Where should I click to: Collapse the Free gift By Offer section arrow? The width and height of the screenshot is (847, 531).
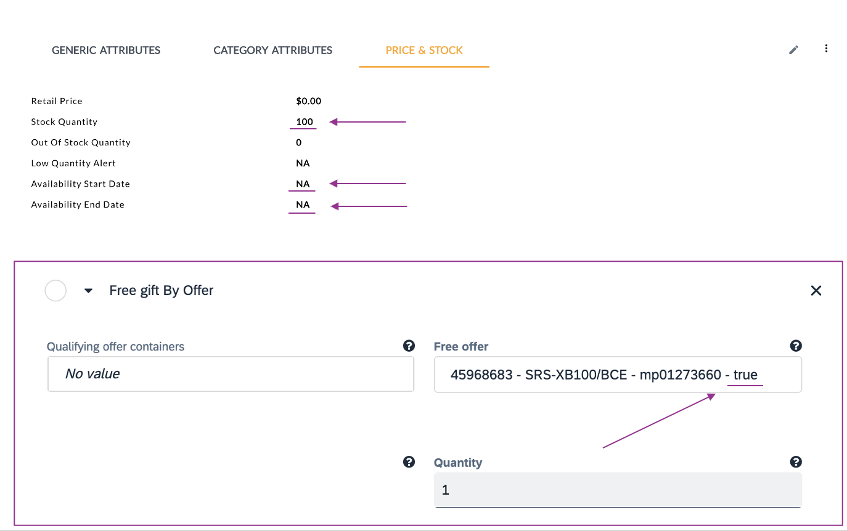click(x=88, y=291)
